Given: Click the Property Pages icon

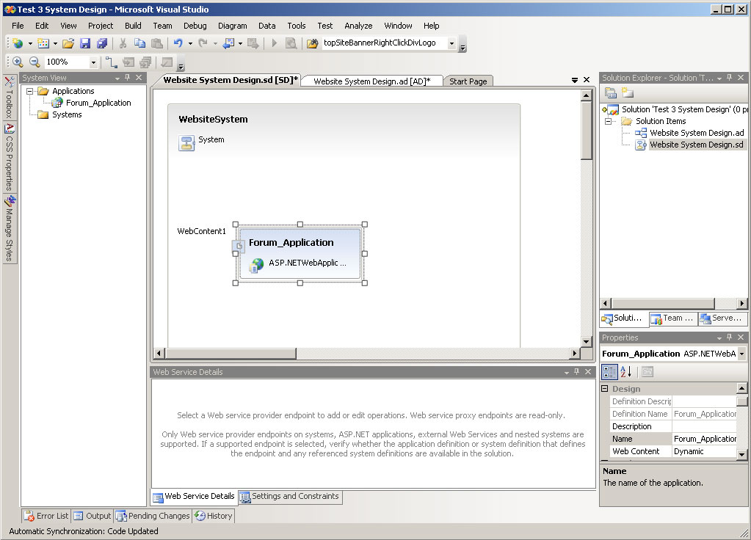Looking at the screenshot, I should click(647, 371).
